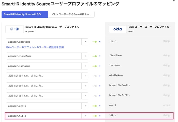Click the email attribute label on the right
This screenshot has height=122, width=178.
pyautogui.click(x=113, y=105)
